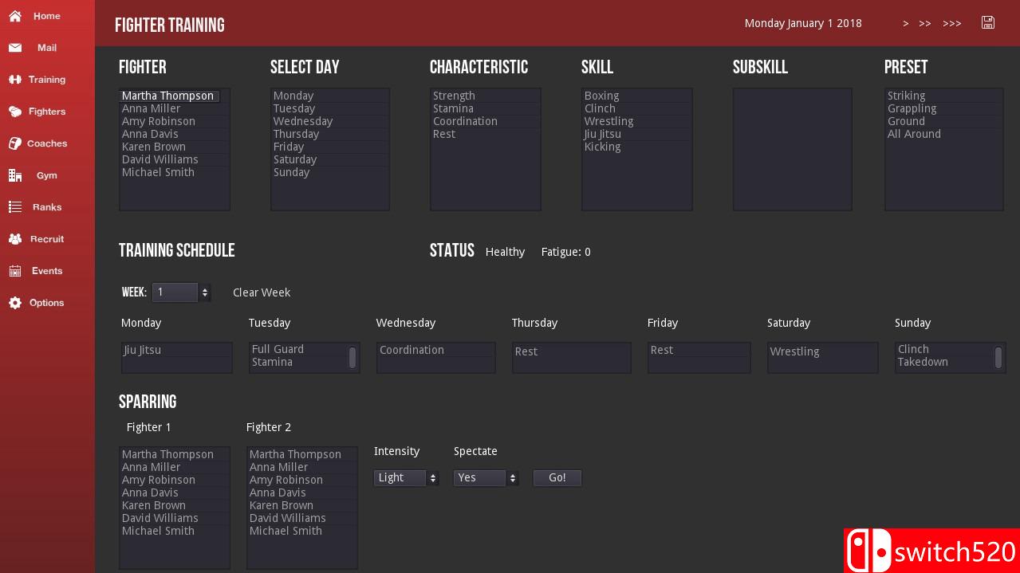The width and height of the screenshot is (1020, 573).
Task: Open the Ranks menu item
Action: 46,207
